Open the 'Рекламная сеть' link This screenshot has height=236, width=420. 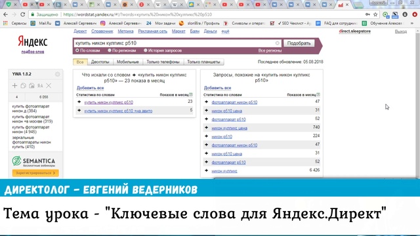pos(153,31)
